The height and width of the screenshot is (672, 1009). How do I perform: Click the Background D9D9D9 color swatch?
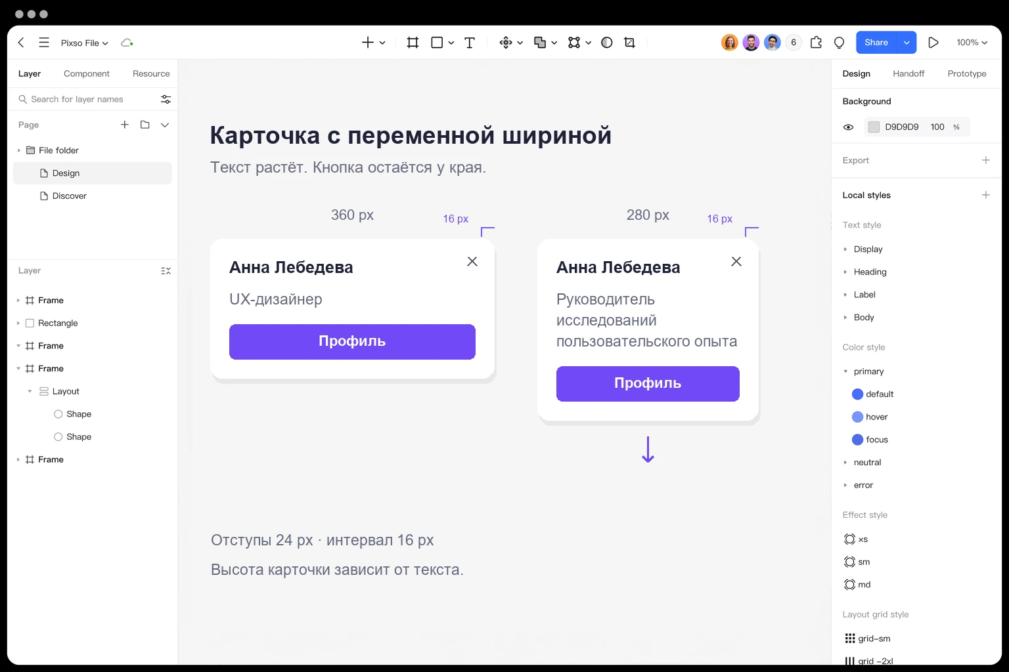tap(874, 127)
